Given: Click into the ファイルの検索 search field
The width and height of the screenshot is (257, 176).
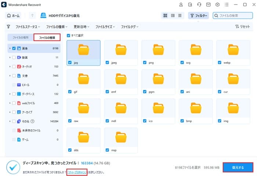Looking at the screenshot, I should tap(233, 15).
